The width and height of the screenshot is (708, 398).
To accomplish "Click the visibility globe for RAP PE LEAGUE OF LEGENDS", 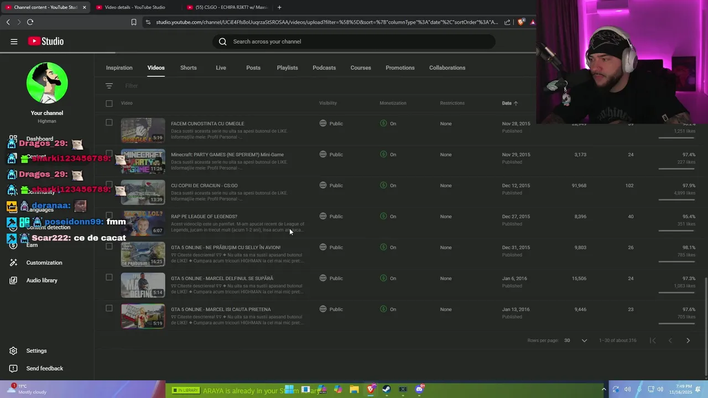I will 323,216.
